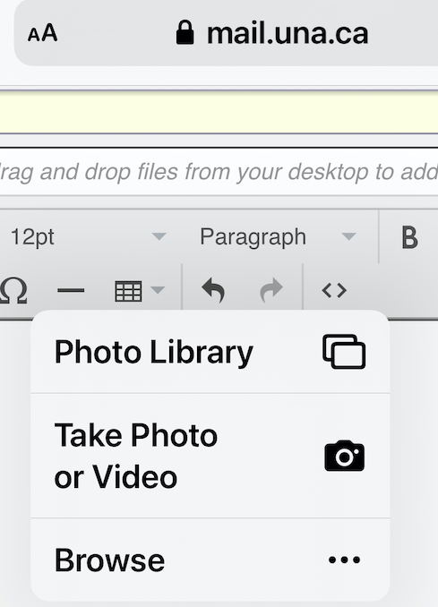Select Take Photo or Video
This screenshot has height=607, width=438.
(210, 456)
